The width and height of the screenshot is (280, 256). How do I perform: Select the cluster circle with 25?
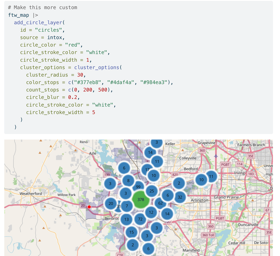152,191
